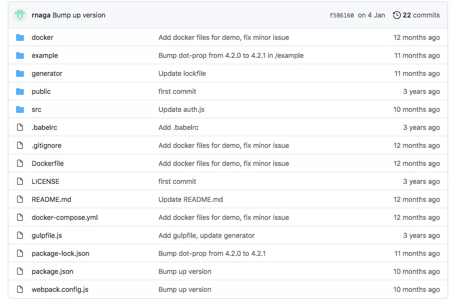Open package.json's Bump up version commit
Image resolution: width=453 pixels, height=306 pixels.
pos(185,271)
